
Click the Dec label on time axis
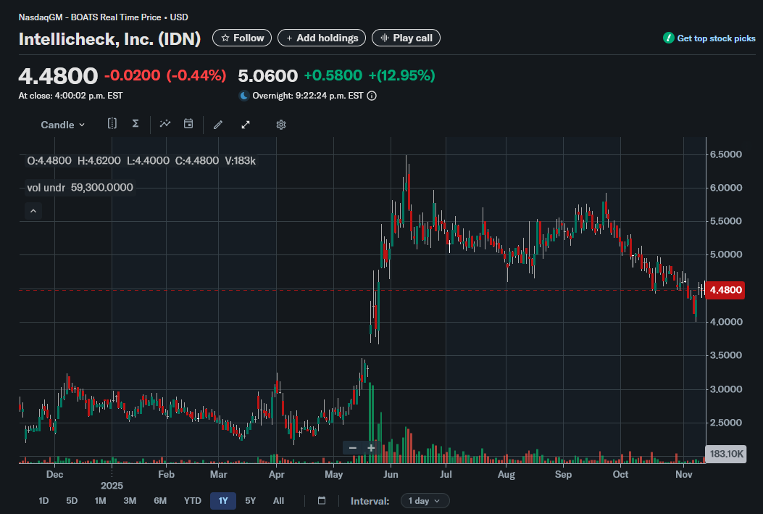[54, 474]
